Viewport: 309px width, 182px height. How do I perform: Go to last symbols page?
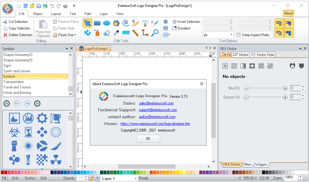(x=37, y=103)
